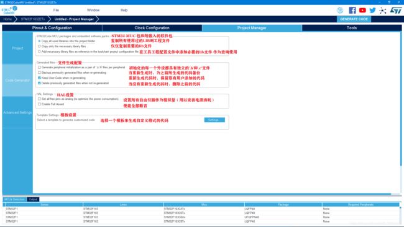404x227 pixels.
Task: Open the 10-year anniversary badge icon
Action: pos(340,11)
